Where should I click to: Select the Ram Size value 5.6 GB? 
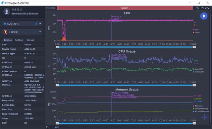point(28,109)
